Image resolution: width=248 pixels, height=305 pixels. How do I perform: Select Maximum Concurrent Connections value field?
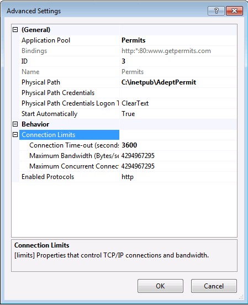(178, 166)
